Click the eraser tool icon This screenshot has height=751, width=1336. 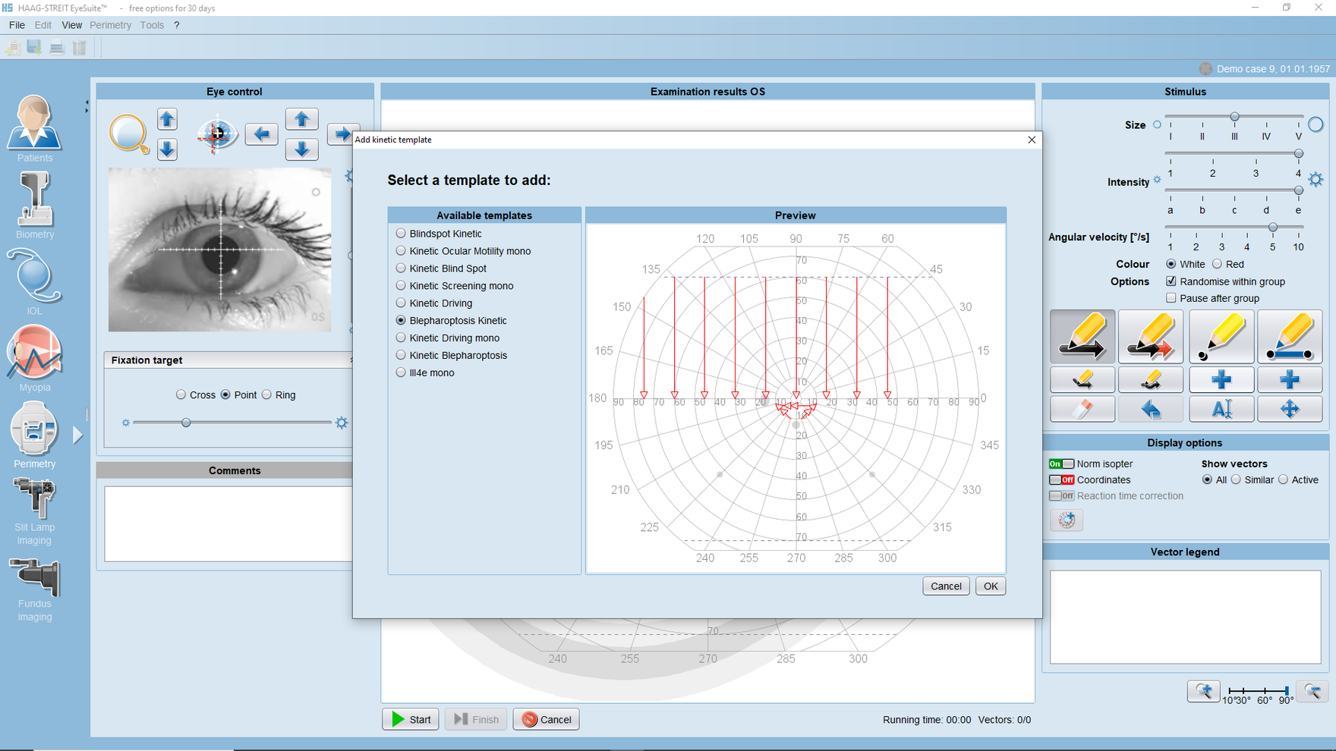(1082, 410)
